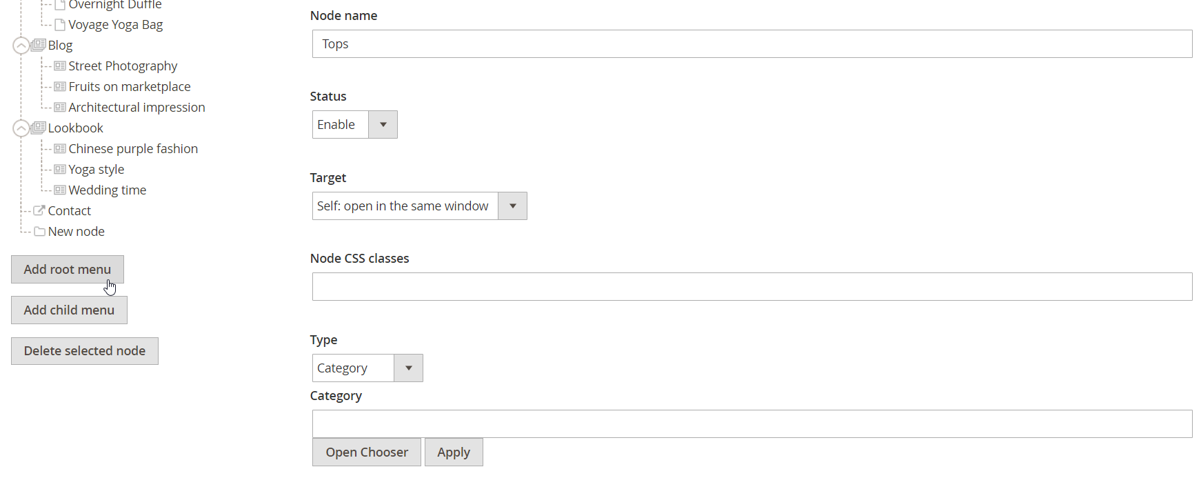
Task: Click the Lookbook node's newspaper icon
Action: point(39,128)
